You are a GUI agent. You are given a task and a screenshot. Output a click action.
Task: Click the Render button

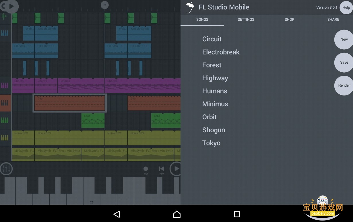344,85
